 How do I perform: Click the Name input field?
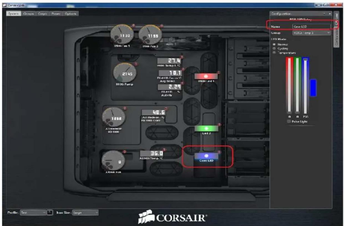tap(312, 27)
